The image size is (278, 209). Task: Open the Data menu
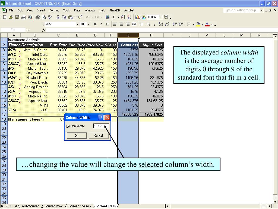pyautogui.click(x=77, y=10)
